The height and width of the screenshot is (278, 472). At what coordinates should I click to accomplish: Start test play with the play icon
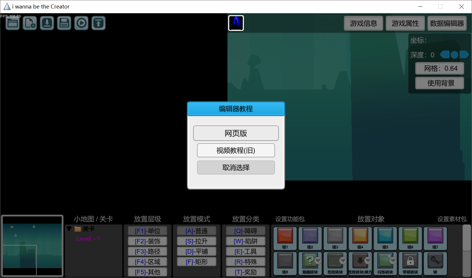[x=81, y=23]
